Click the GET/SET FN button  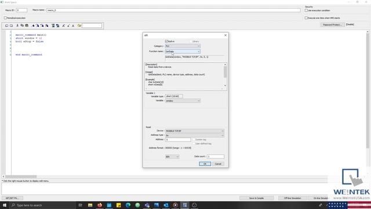coord(12,198)
